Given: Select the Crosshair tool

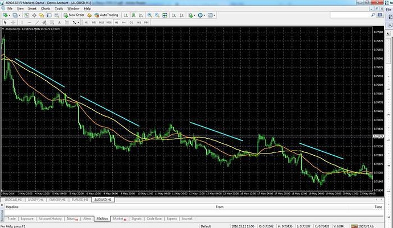Looking at the screenshot, I should [13, 23].
